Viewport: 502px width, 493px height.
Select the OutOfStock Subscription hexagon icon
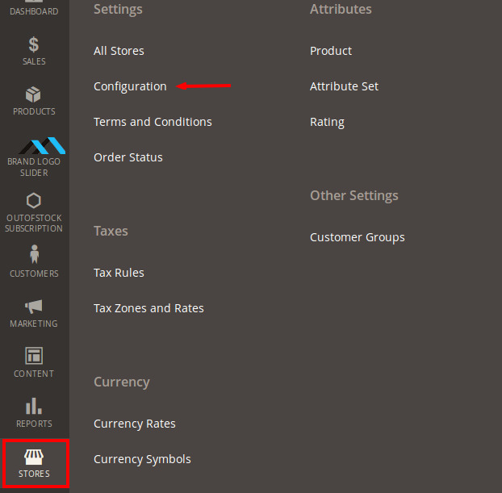[34, 200]
